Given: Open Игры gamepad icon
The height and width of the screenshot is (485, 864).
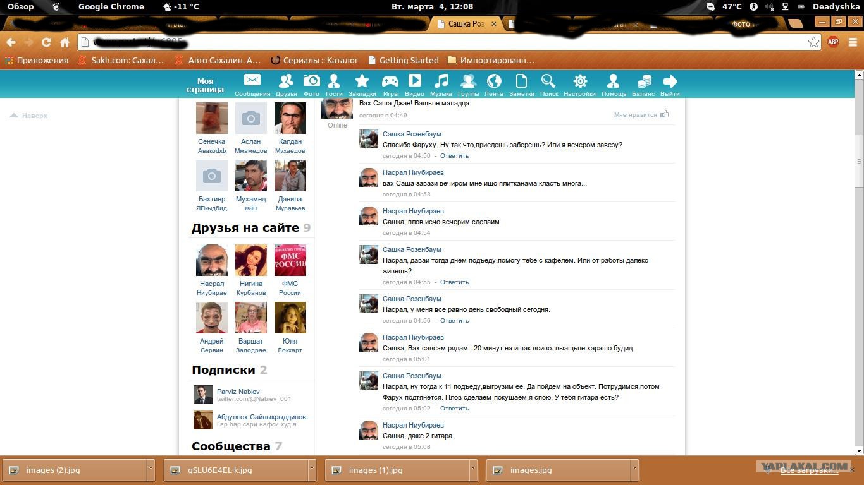Looking at the screenshot, I should (390, 81).
